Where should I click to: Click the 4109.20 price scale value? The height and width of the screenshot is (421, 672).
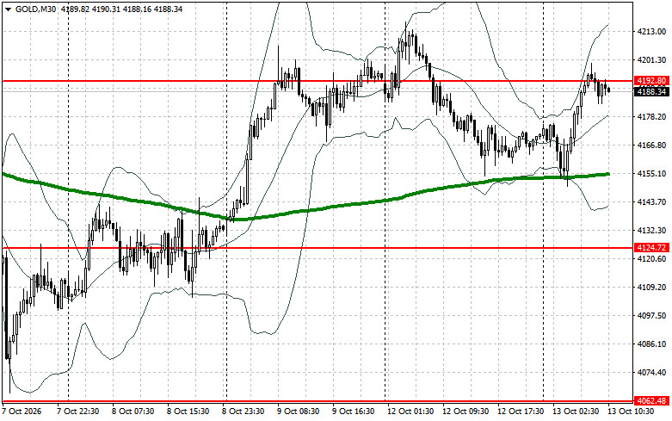[652, 288]
